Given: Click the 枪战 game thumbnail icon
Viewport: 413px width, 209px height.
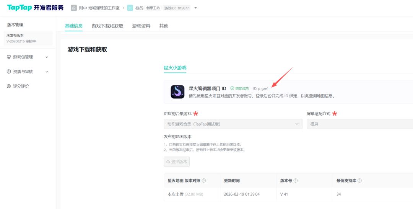Looking at the screenshot, I should (x=130, y=8).
